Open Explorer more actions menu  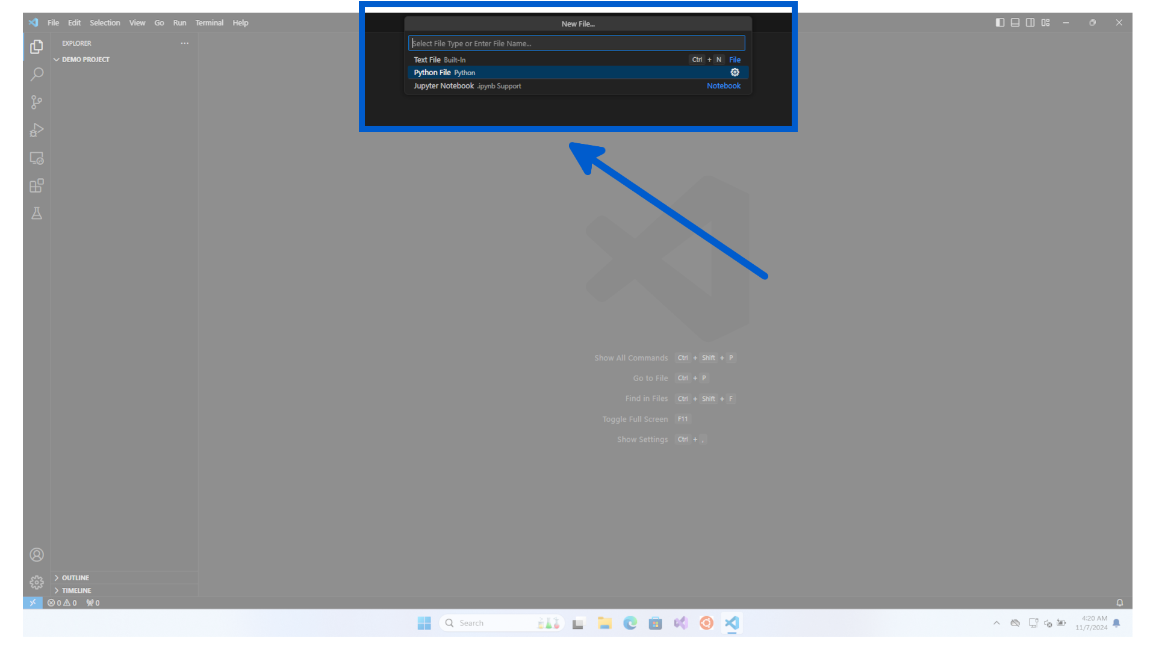pyautogui.click(x=185, y=43)
